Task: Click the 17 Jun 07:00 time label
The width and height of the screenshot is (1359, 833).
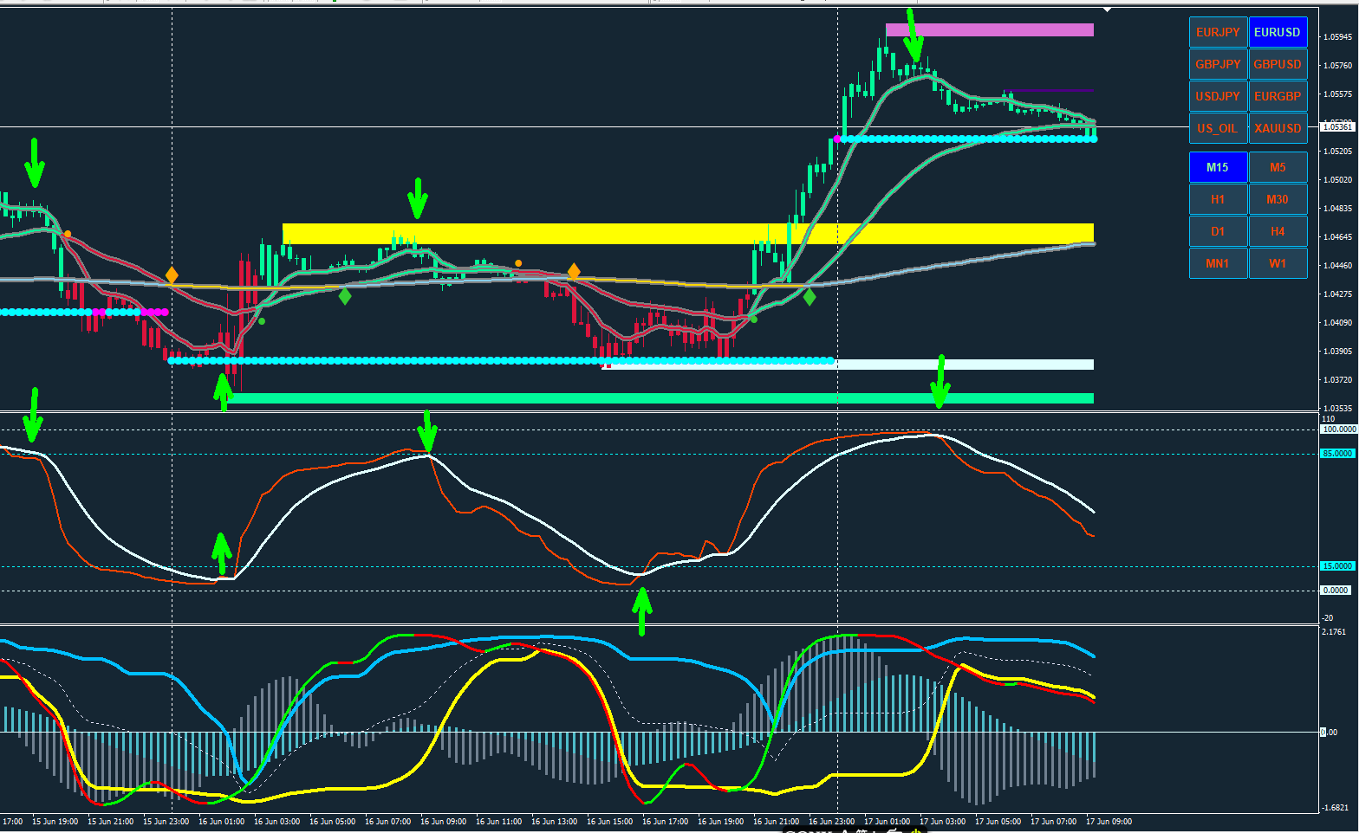Action: pyautogui.click(x=1053, y=822)
